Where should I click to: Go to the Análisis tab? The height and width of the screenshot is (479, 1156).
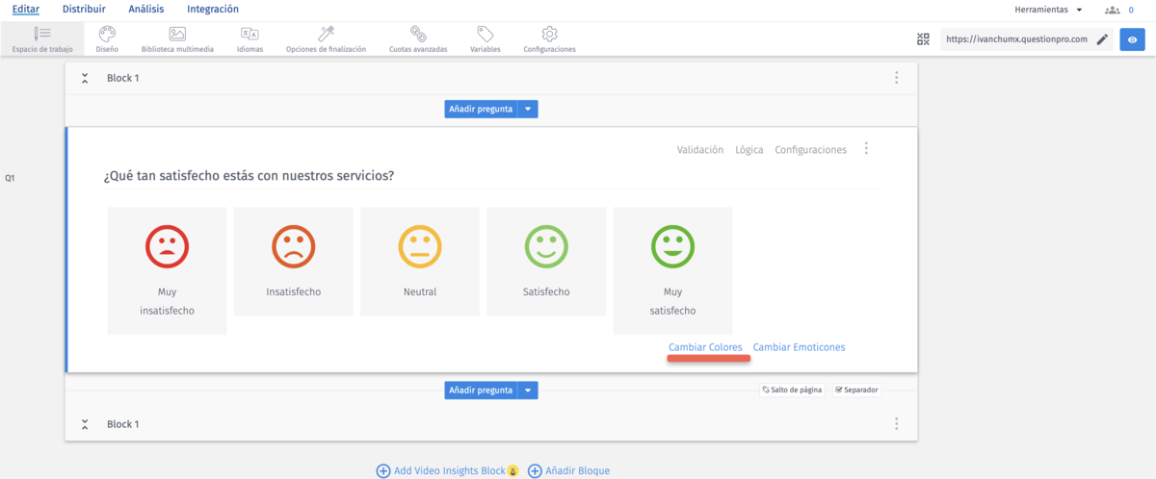click(146, 10)
